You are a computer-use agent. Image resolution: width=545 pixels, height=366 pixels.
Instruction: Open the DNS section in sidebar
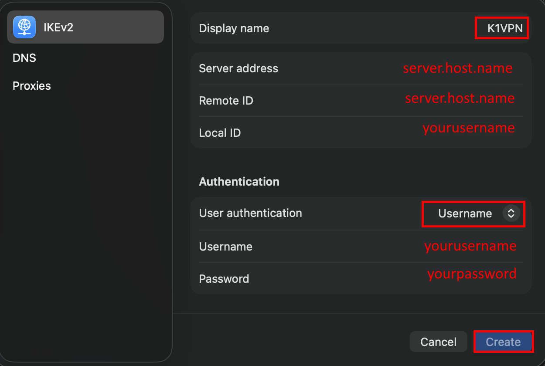[x=24, y=58]
